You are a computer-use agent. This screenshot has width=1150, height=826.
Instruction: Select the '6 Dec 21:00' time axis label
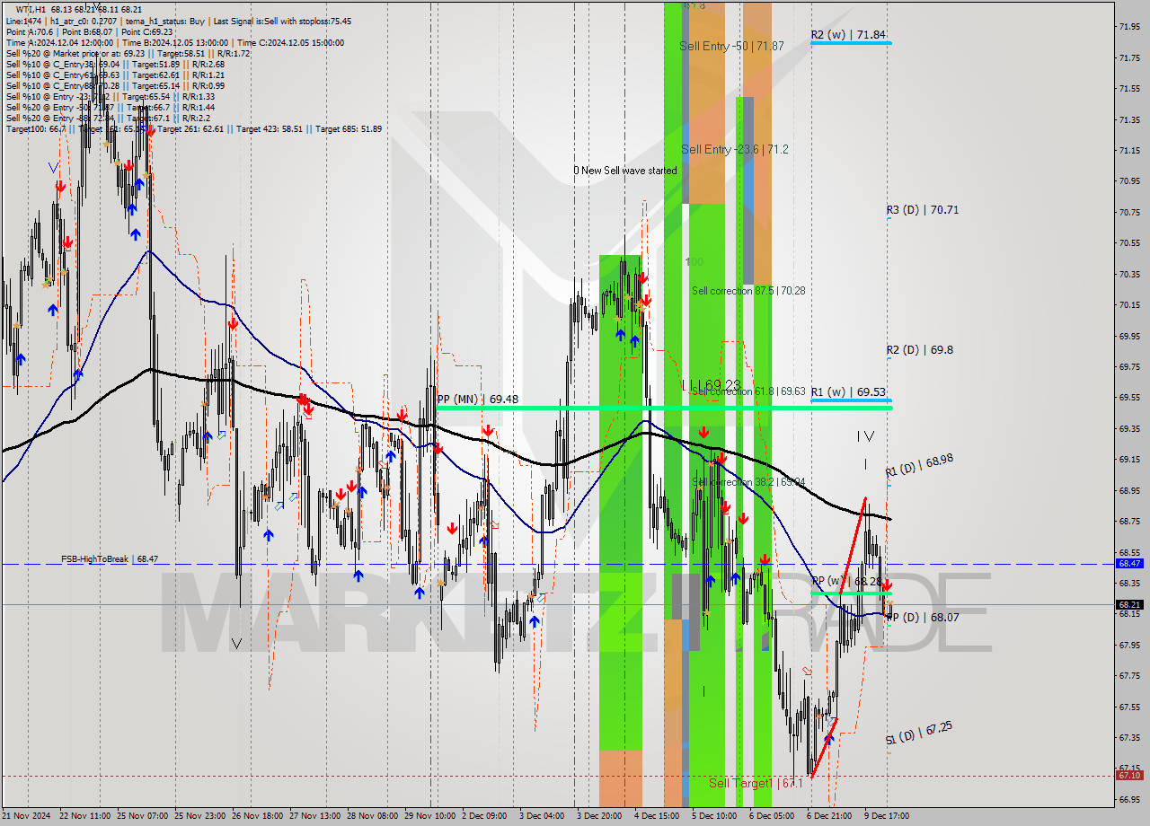click(x=829, y=816)
